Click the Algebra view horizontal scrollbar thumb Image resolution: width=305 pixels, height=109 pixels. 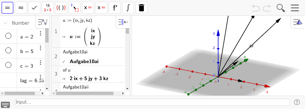(x=19, y=94)
